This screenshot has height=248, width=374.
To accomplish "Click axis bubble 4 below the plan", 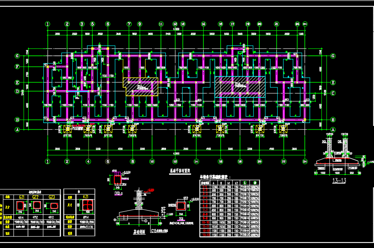I will pyautogui.click(x=88, y=162).
